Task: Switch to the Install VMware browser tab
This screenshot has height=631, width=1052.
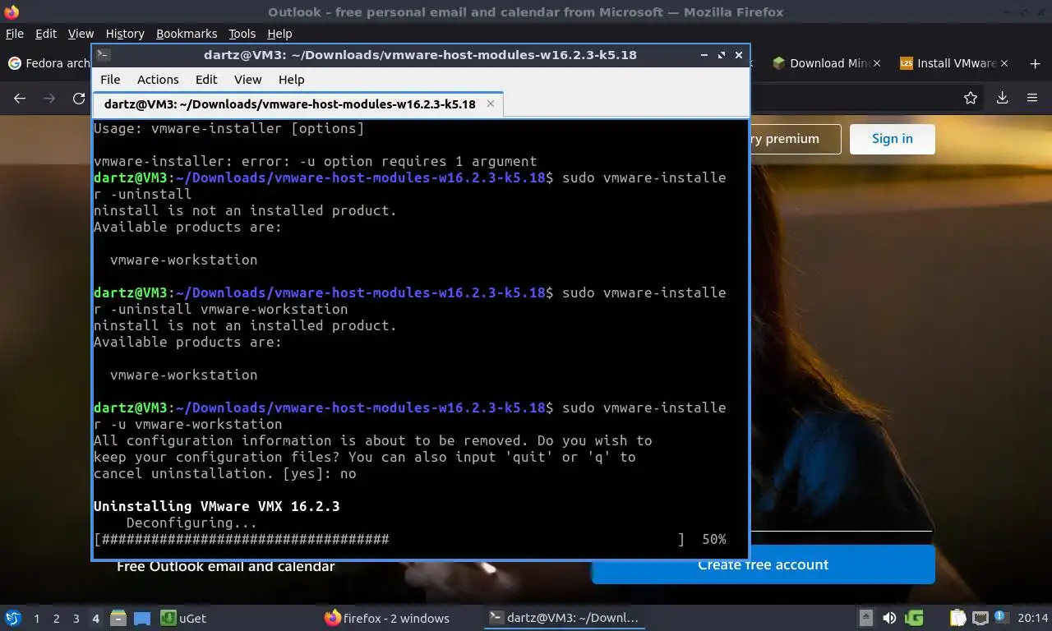Action: point(948,63)
